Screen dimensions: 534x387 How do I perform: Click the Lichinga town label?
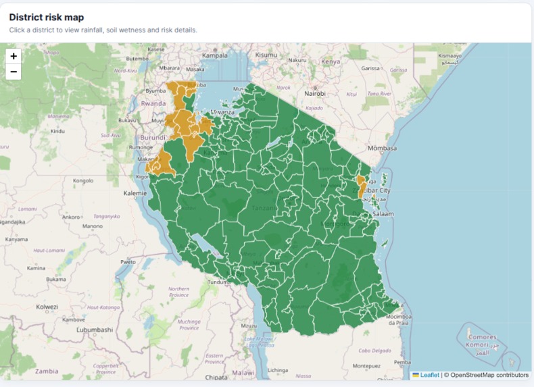click(x=278, y=370)
